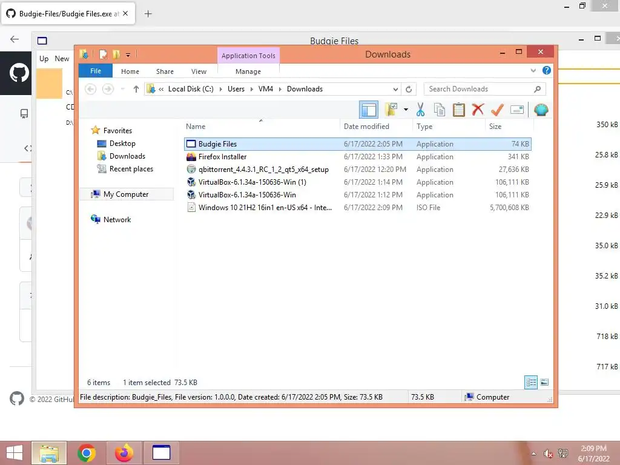
Task: Click the folder options toolbar icon
Action: pos(391,110)
